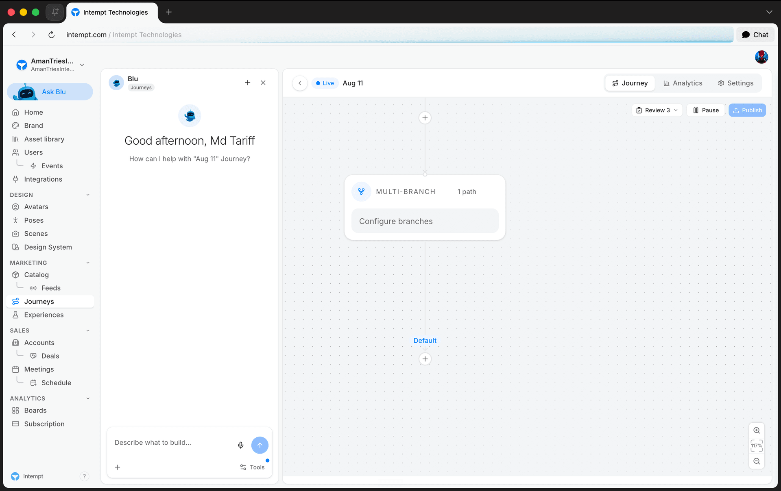Open browser tab list chevron
Viewport: 781px width, 491px height.
click(x=769, y=12)
